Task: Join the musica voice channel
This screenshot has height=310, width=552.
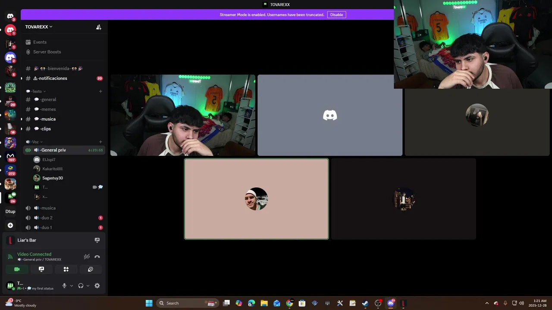Action: 64,208
